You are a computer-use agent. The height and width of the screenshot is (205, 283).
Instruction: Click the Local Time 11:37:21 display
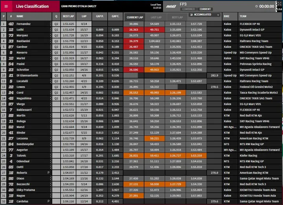coord(156,6)
